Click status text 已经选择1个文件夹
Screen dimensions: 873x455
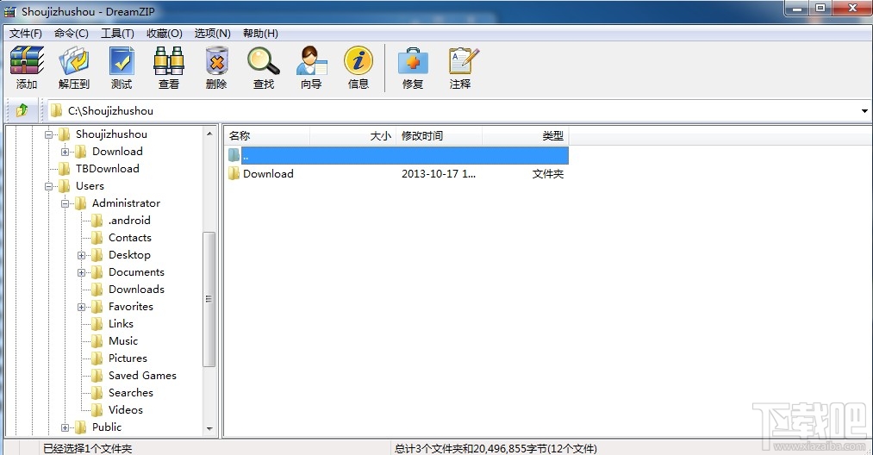[87, 448]
